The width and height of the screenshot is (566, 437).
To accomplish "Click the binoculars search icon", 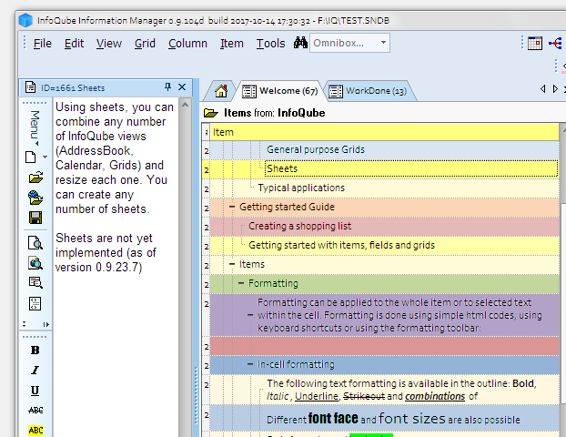I will 300,43.
